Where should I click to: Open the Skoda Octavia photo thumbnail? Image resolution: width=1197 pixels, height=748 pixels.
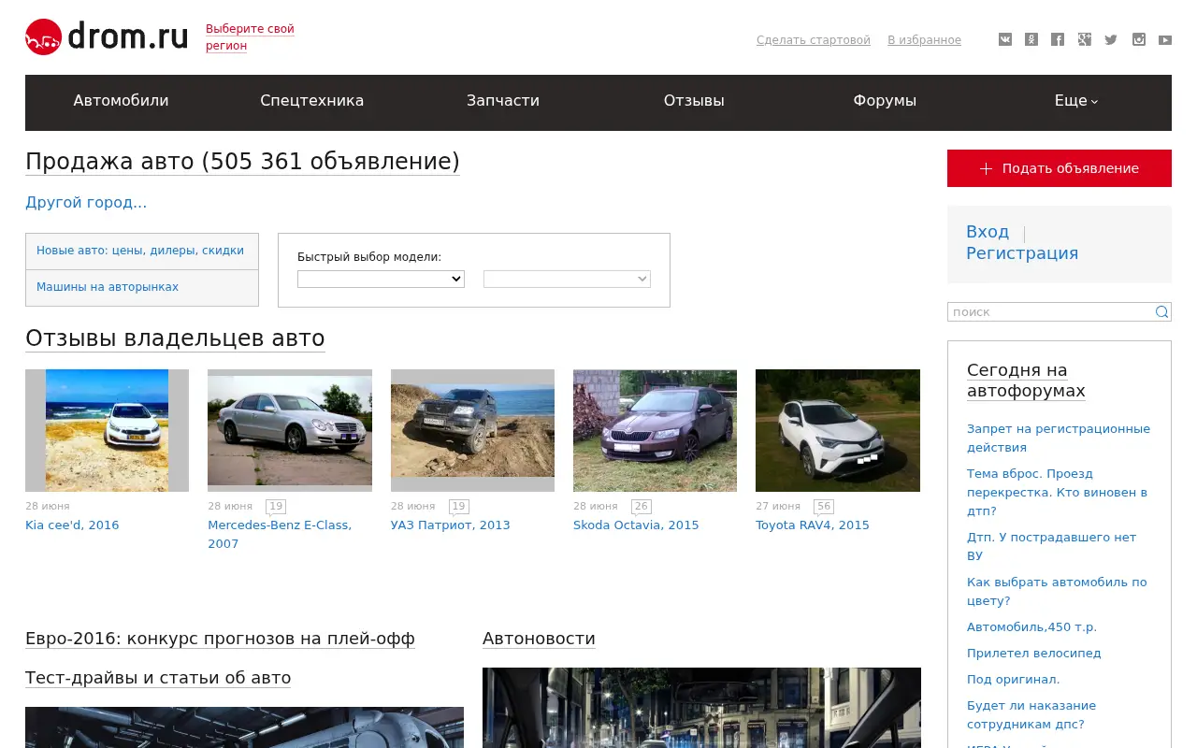[x=655, y=430]
